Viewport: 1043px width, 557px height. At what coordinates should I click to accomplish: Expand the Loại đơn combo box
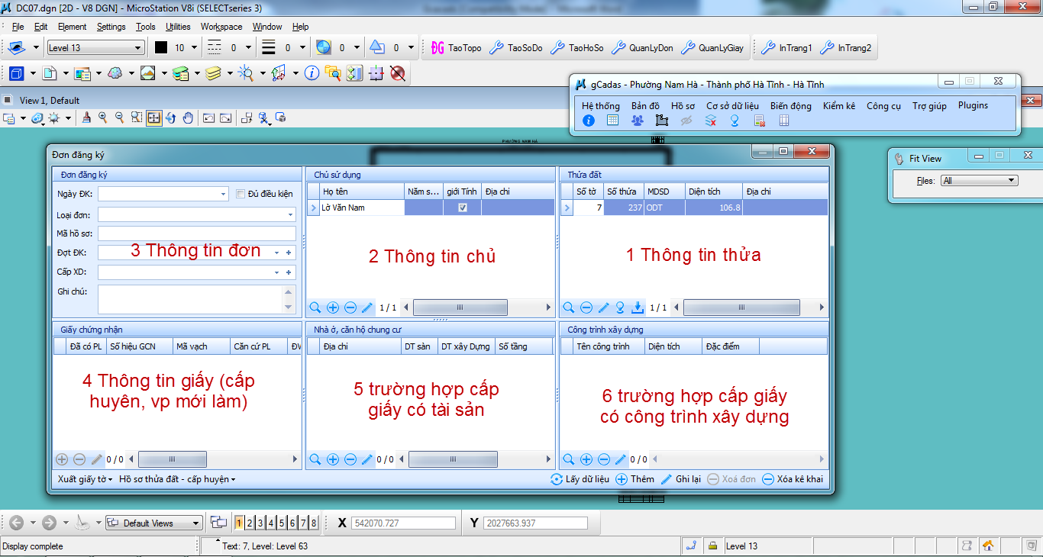290,215
